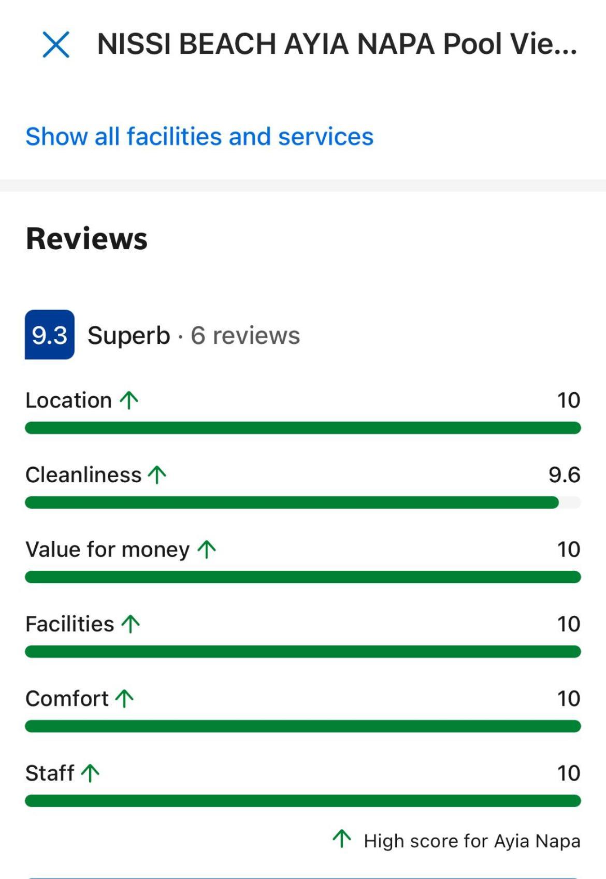606x879 pixels.
Task: Click the up arrow next to Comfort
Action: coord(124,698)
